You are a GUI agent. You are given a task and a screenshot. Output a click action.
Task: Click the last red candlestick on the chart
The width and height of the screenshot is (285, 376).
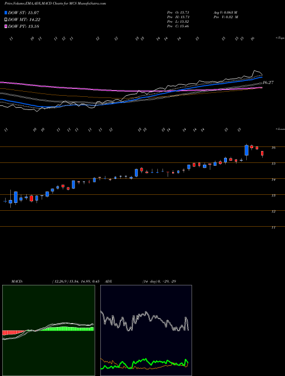pos(262,153)
